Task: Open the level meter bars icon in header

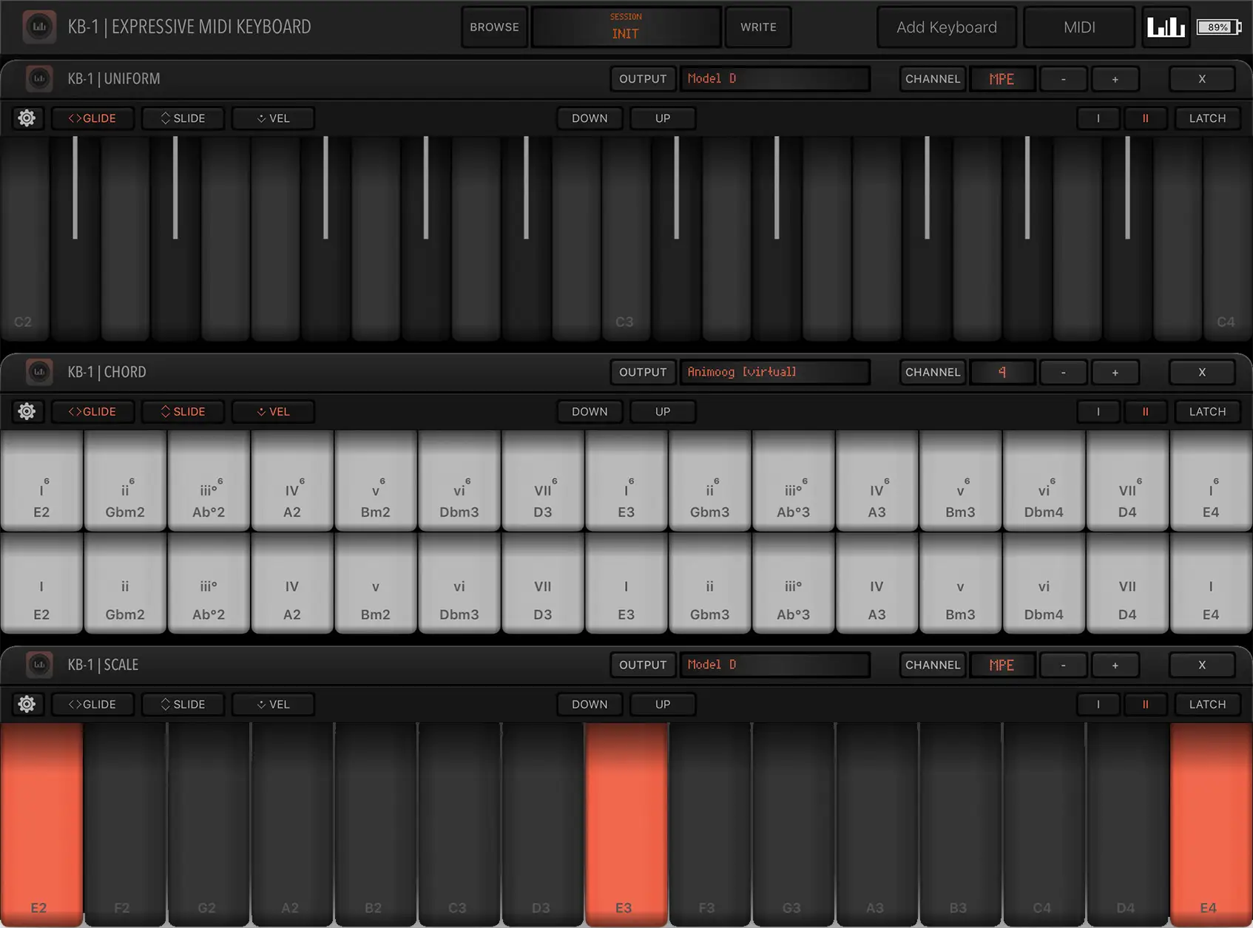Action: click(x=1166, y=27)
